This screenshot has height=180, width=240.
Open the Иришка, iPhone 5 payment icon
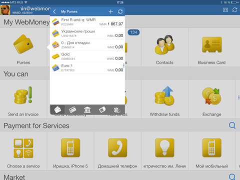(x=70, y=148)
